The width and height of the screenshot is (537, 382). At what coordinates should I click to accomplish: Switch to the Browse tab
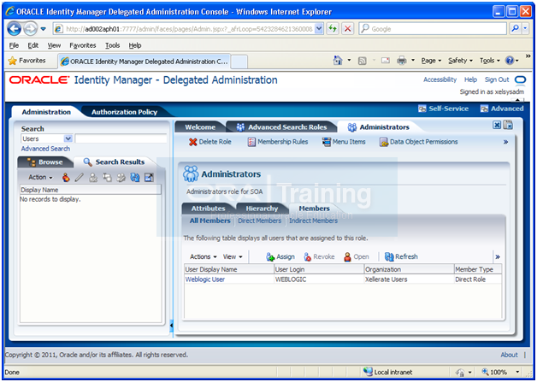[x=45, y=162]
